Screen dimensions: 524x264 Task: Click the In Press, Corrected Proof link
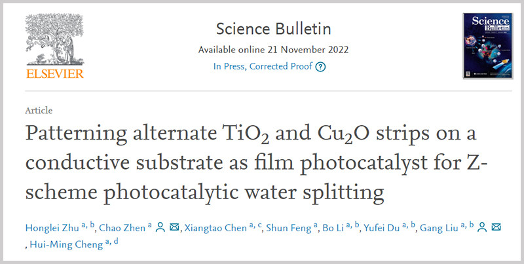tap(263, 67)
